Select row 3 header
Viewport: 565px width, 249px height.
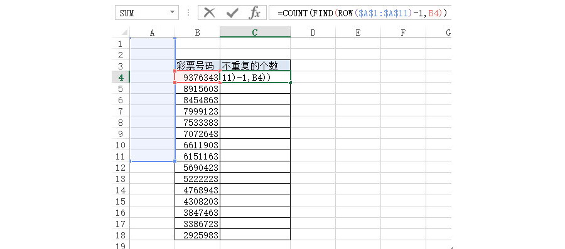coord(121,66)
